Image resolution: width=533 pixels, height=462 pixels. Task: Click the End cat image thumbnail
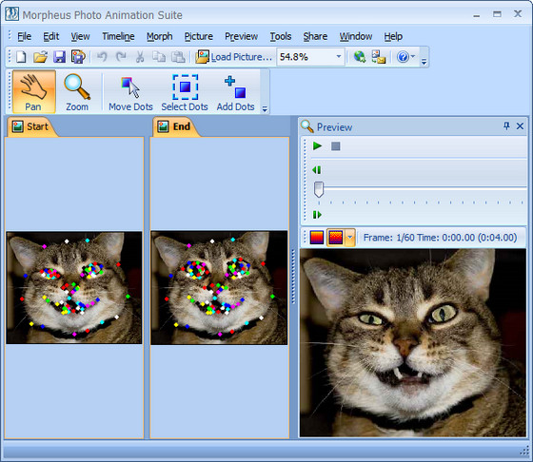click(x=219, y=287)
